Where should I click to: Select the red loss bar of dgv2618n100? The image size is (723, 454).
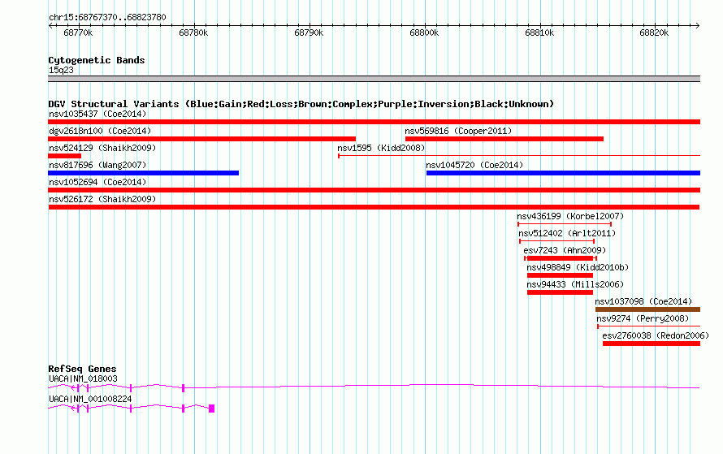click(x=202, y=139)
